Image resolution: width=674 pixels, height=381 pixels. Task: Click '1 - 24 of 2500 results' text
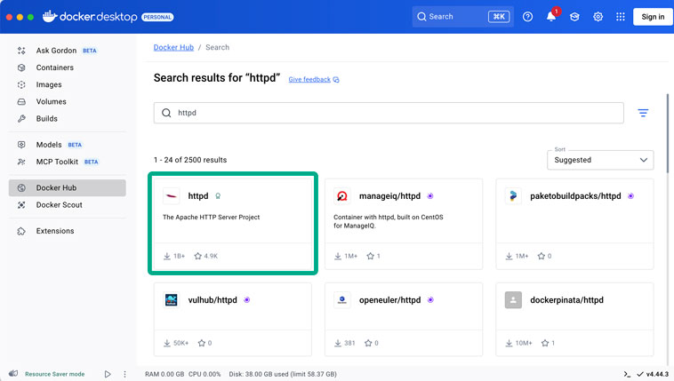click(x=190, y=160)
